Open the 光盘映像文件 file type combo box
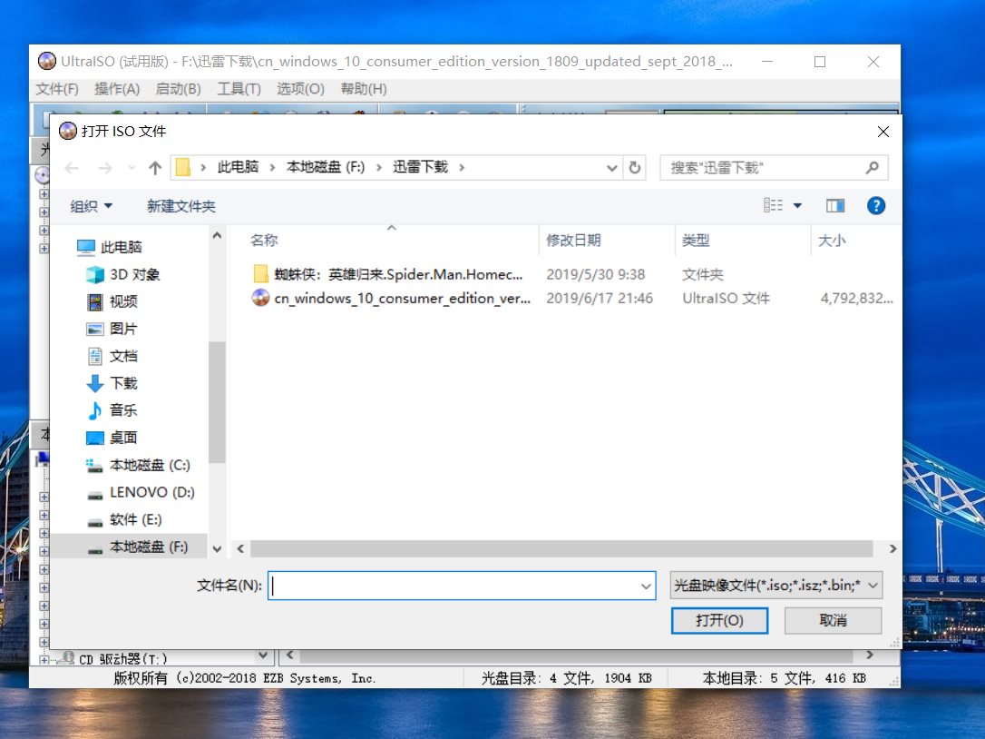This screenshot has width=985, height=739. tap(776, 585)
